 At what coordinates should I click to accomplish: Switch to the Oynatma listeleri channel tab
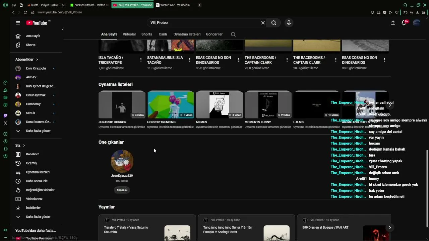click(187, 34)
